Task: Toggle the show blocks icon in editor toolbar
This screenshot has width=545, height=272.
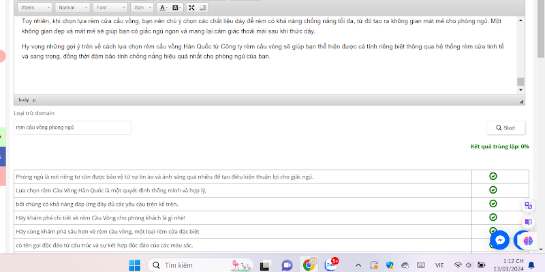Action: click(x=203, y=7)
